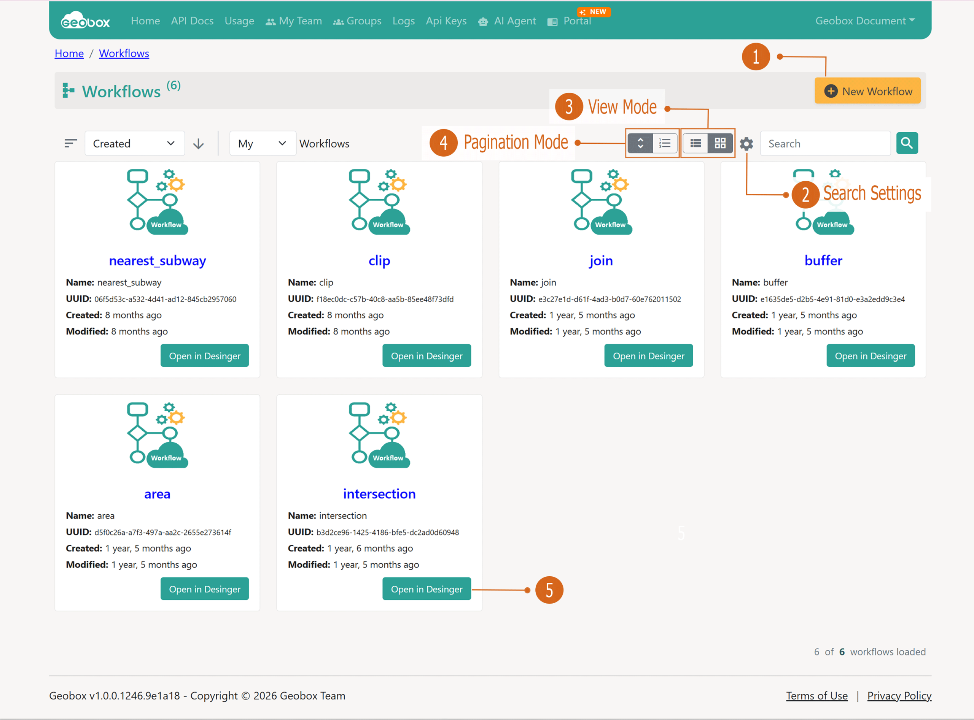View the Logs page
This screenshot has width=974, height=720.
pyautogui.click(x=403, y=21)
